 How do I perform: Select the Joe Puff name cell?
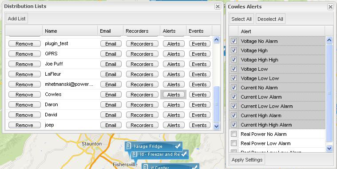click(70, 64)
